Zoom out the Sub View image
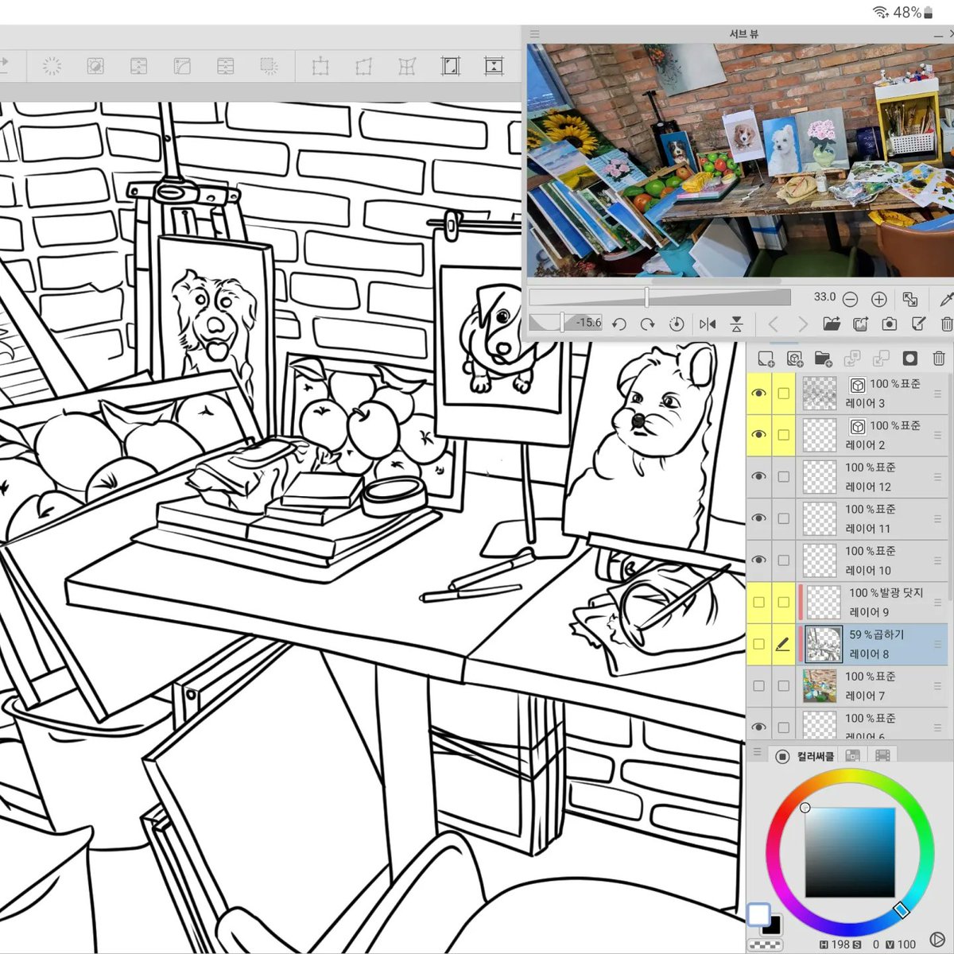The image size is (954, 954). [x=850, y=299]
